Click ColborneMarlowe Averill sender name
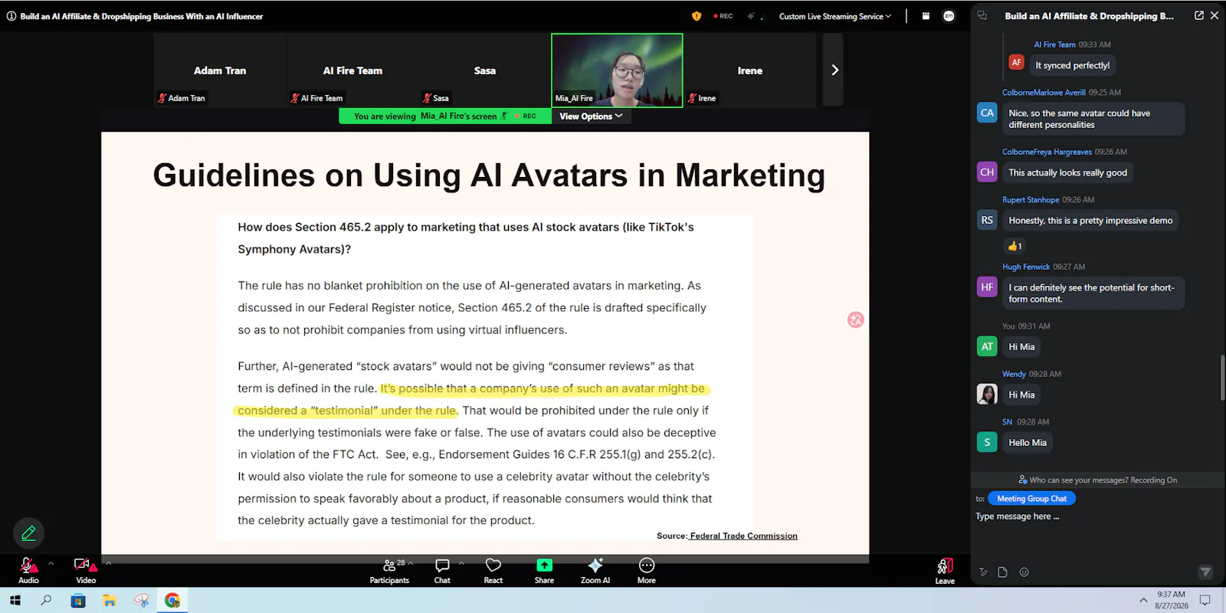 pyautogui.click(x=1044, y=93)
